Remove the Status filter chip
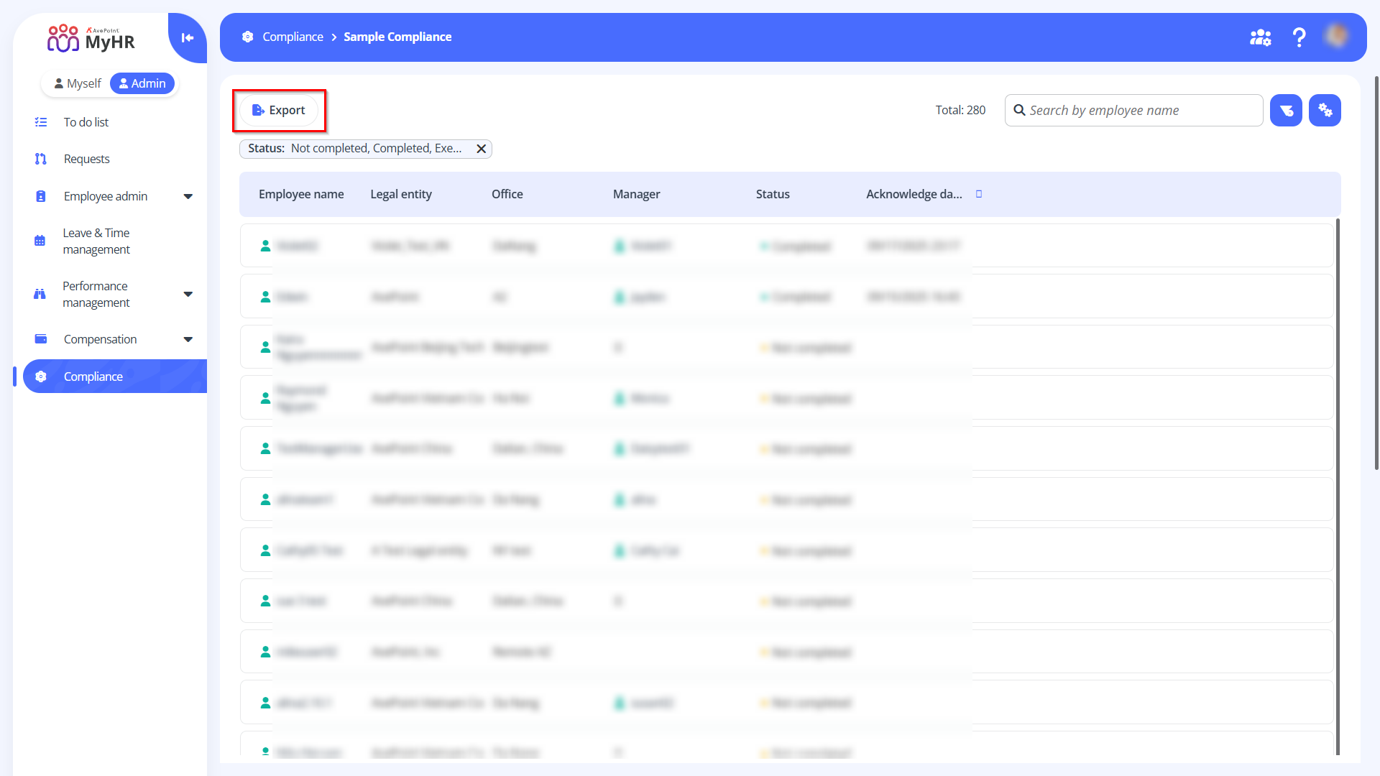Image resolution: width=1380 pixels, height=776 pixels. tap(481, 149)
